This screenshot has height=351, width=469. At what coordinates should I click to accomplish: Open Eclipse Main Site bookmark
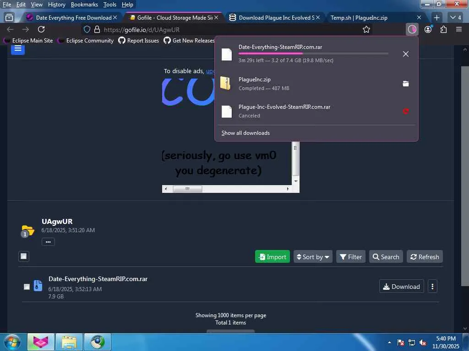[x=28, y=40]
